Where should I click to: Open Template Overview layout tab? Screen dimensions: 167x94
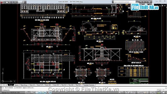(89, 85)
